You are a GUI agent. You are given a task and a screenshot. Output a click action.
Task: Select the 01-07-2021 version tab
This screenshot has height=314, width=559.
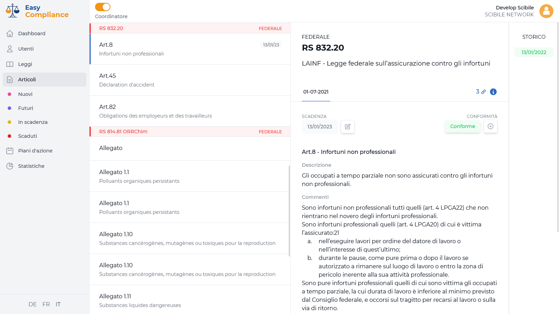[x=316, y=92]
